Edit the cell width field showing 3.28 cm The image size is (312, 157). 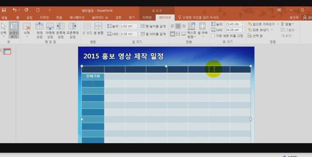pos(128,34)
